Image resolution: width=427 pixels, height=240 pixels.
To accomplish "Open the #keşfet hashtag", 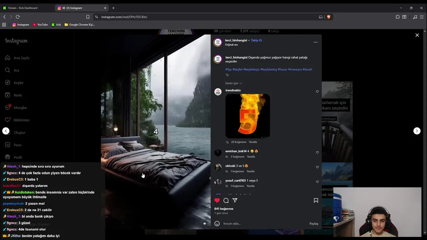I will click(x=238, y=69).
